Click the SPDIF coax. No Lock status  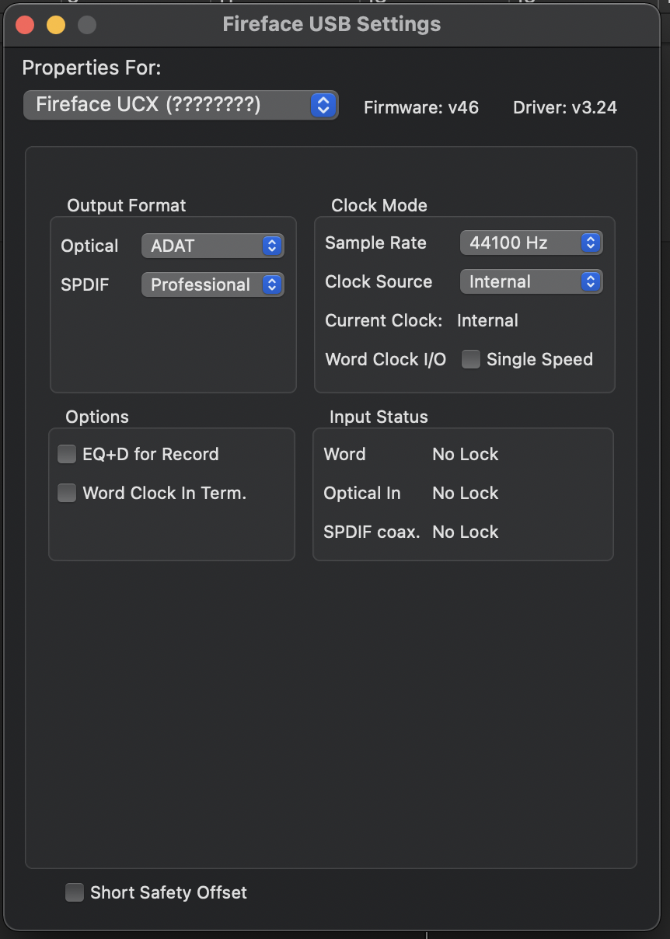tap(465, 532)
